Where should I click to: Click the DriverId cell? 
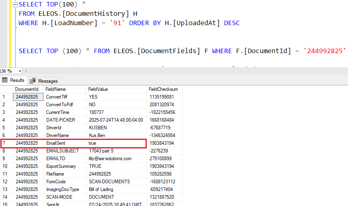click(x=65, y=128)
